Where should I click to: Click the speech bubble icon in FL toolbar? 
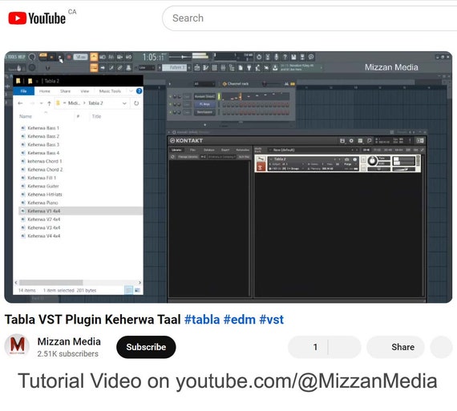click(311, 57)
